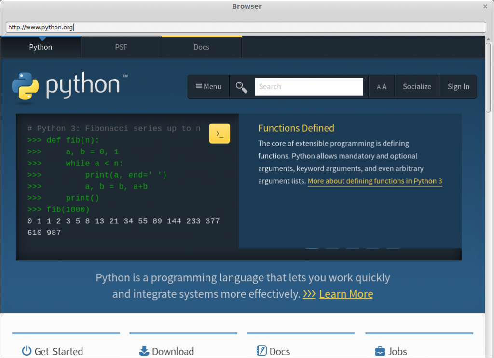Screen dimensions: 494x358
Task: Switch to the PSF tab
Action: [x=121, y=47]
